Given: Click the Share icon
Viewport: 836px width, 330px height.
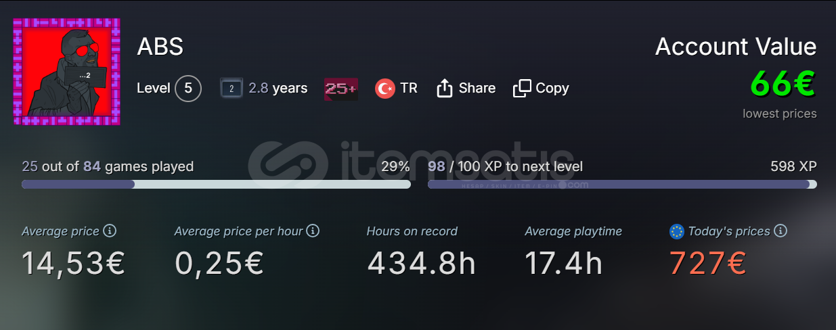Looking at the screenshot, I should [x=444, y=88].
